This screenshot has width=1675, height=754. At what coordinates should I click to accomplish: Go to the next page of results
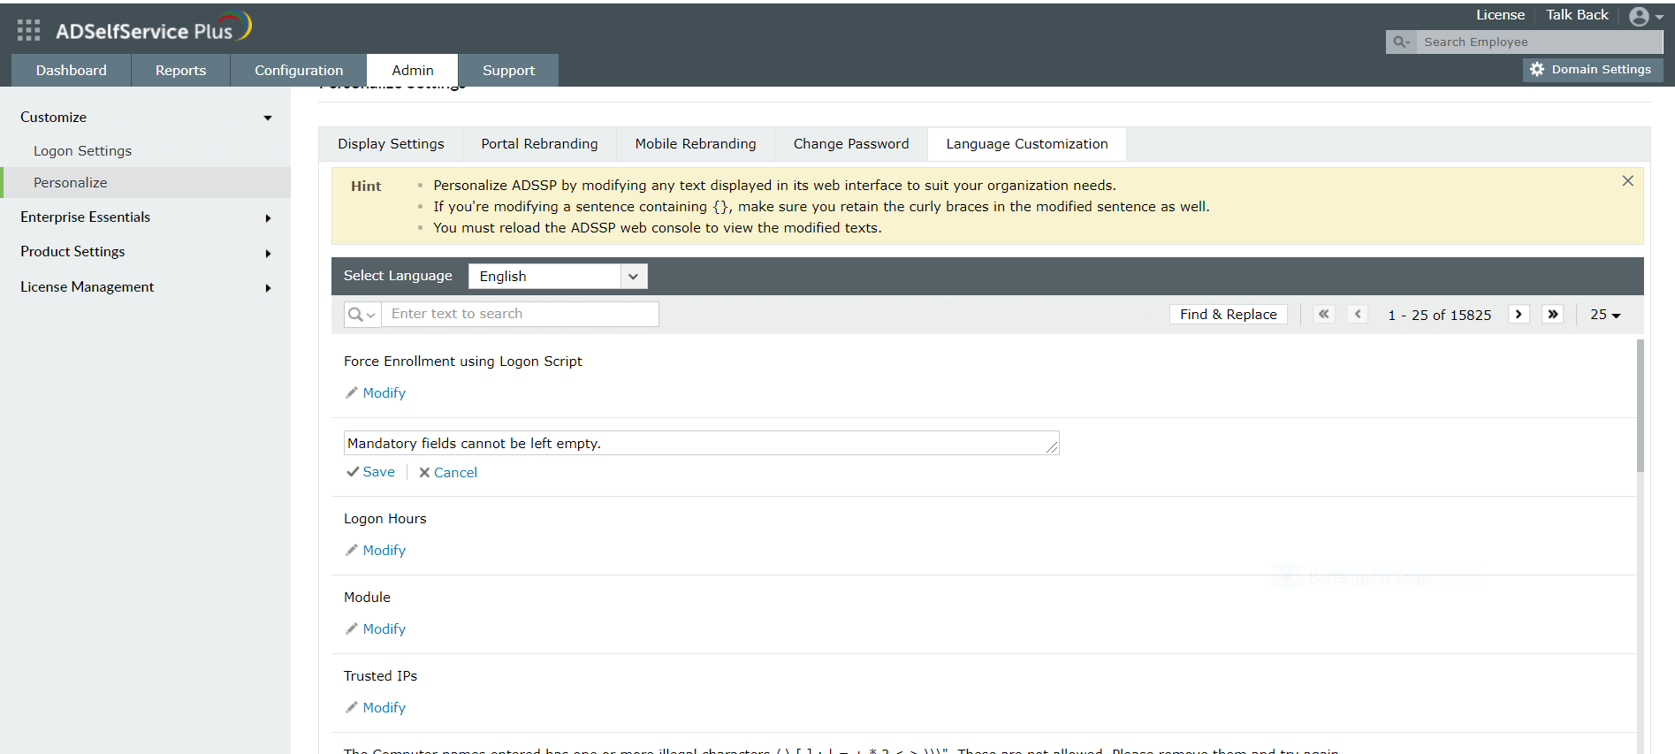click(1519, 315)
